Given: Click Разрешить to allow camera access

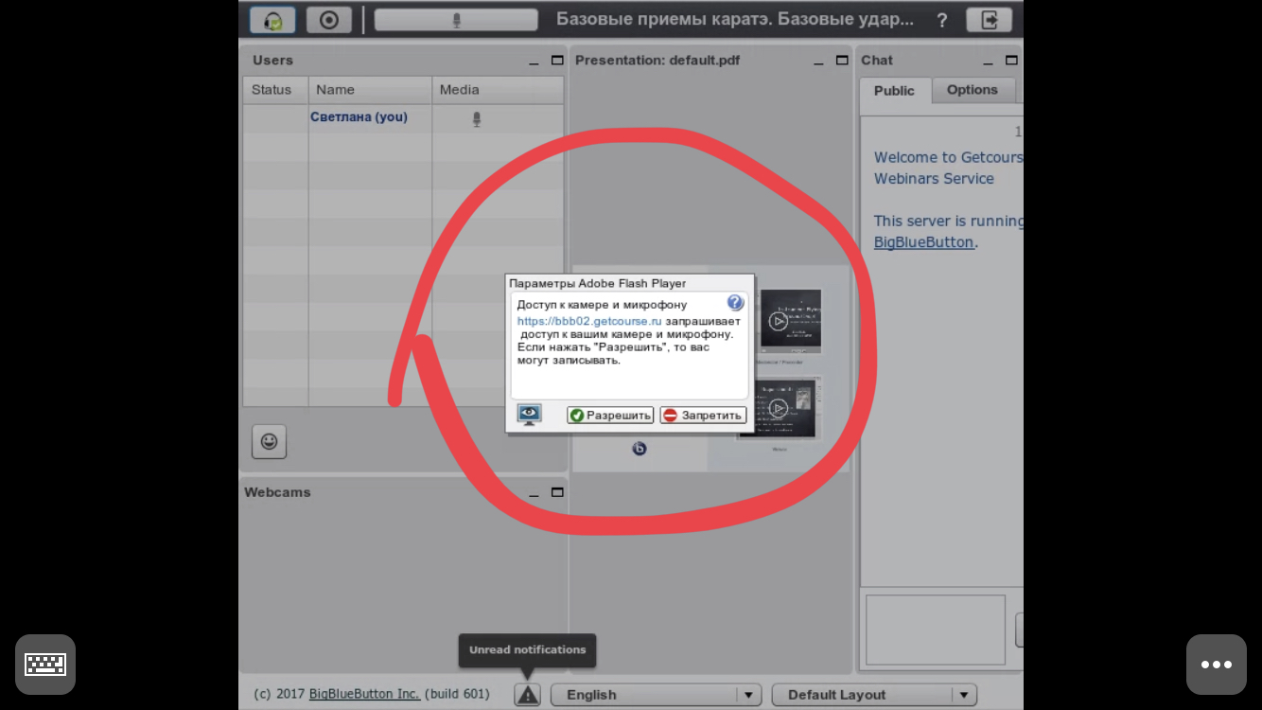Looking at the screenshot, I should pyautogui.click(x=610, y=415).
